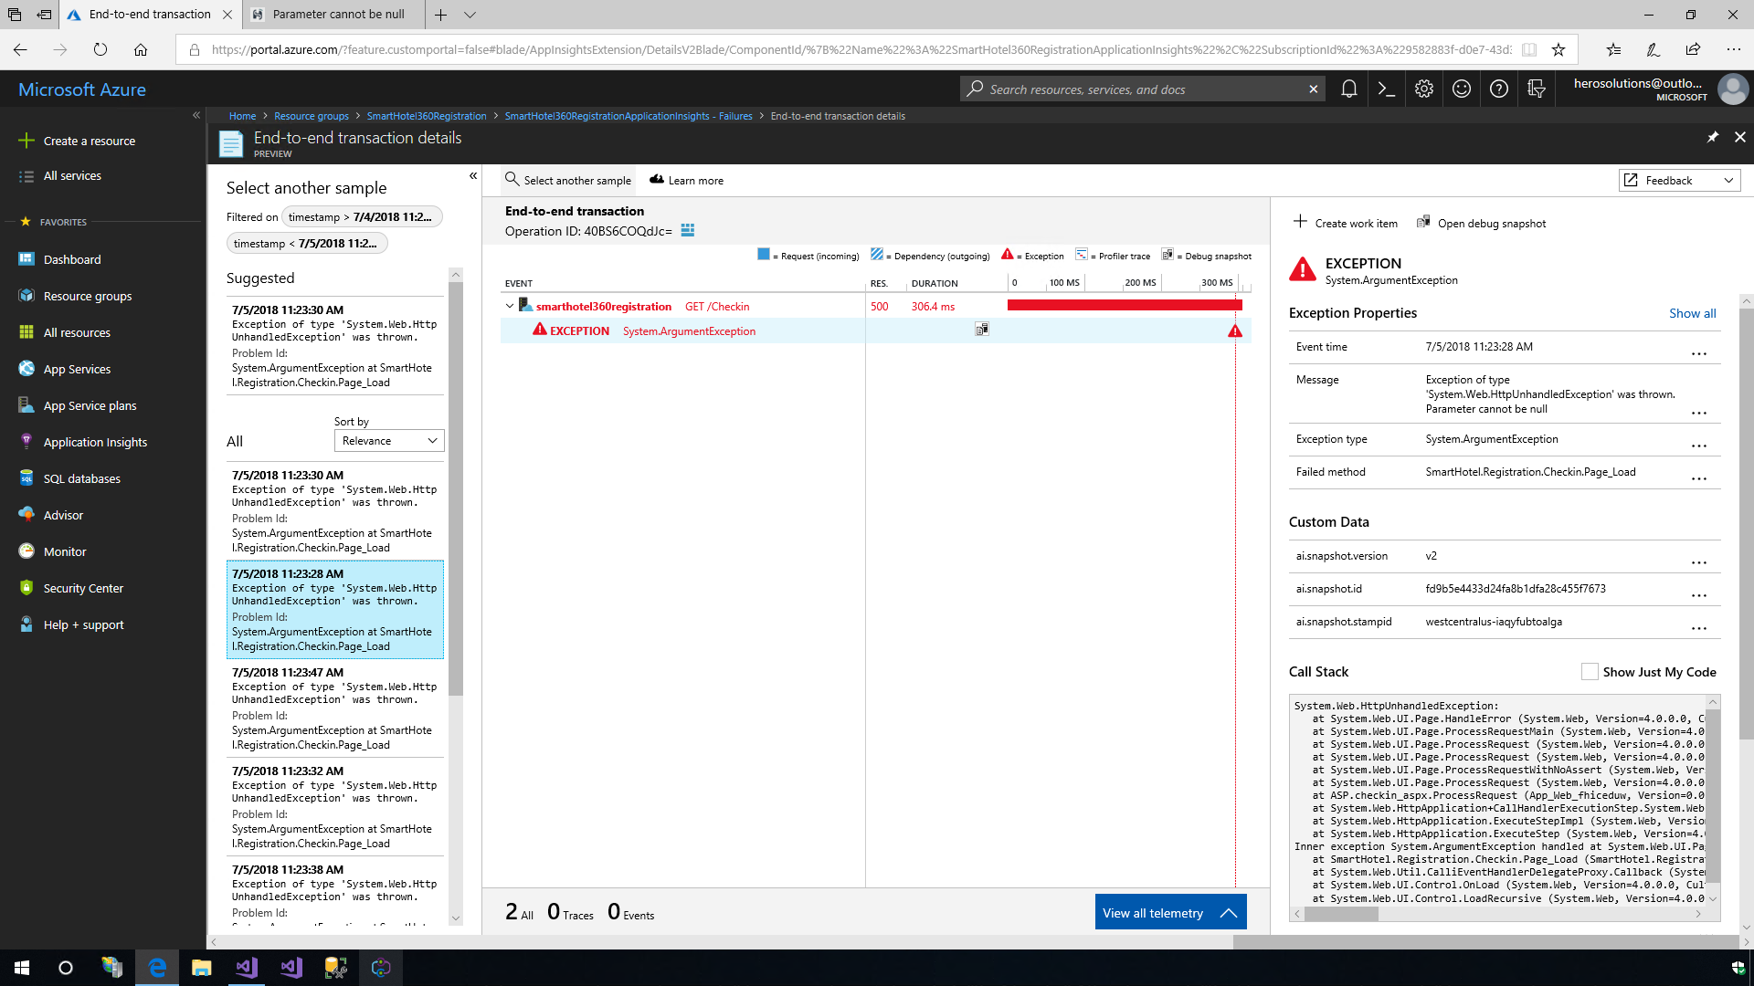
Task: Open Azure Cloud Shell icon
Action: [1386, 89]
